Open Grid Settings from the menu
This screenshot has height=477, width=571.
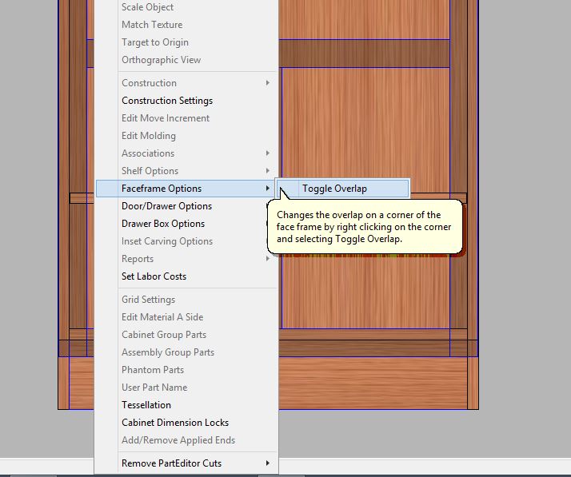point(148,300)
